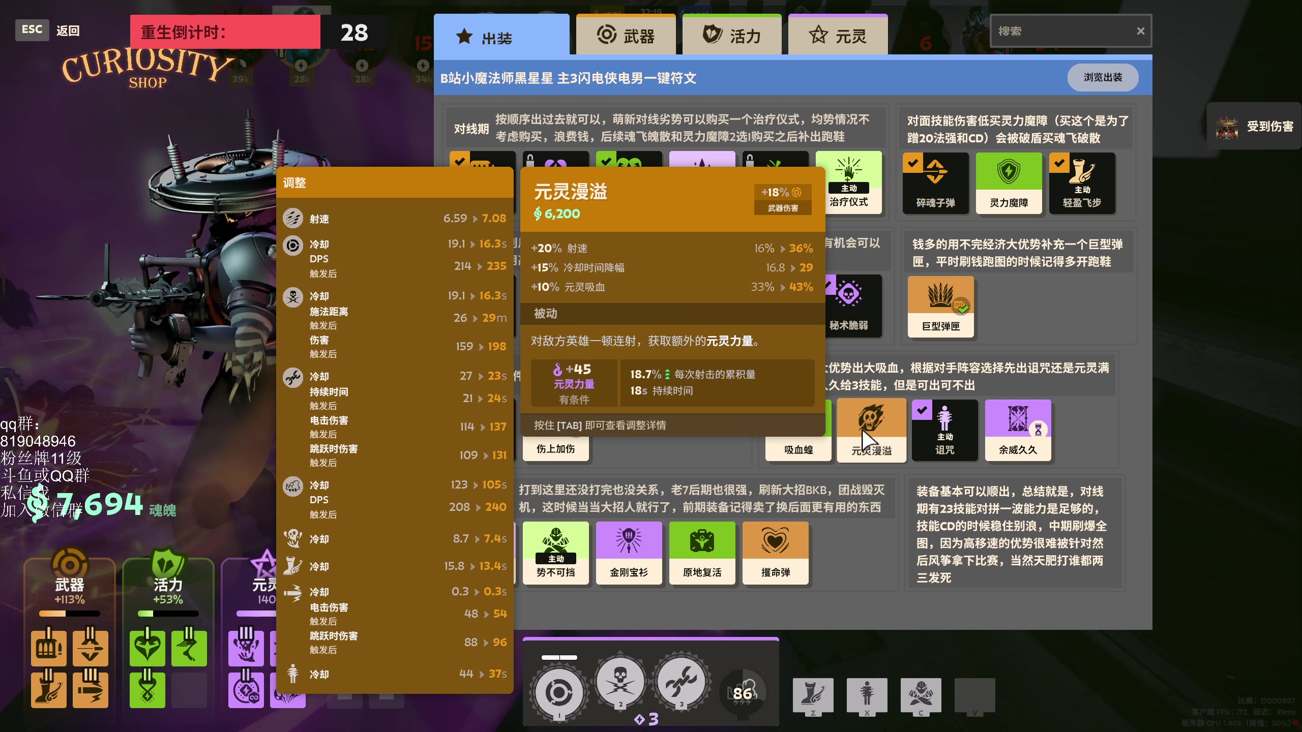Click the 活力 power progress bar
The height and width of the screenshot is (732, 1302).
point(168,614)
